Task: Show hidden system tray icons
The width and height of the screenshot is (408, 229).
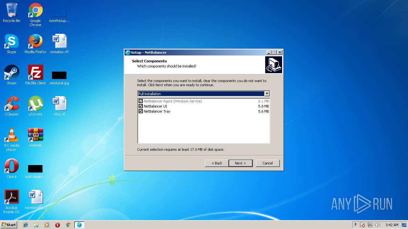Action: pos(355,225)
